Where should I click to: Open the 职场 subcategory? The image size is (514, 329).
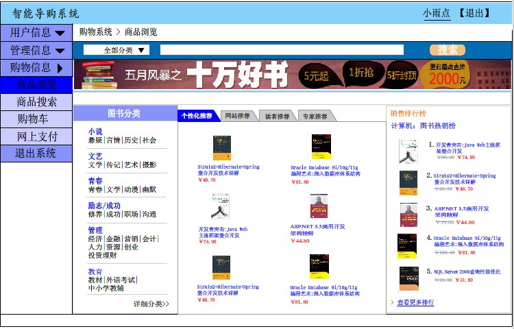tap(131, 214)
